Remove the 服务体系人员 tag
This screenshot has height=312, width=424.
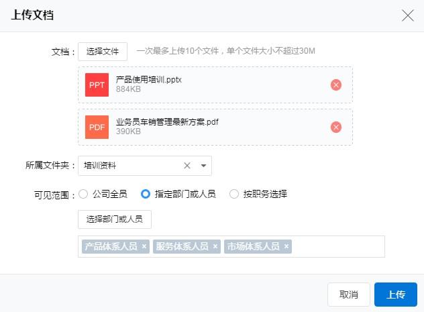[x=215, y=246]
